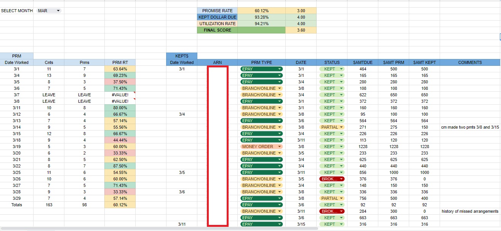The image size is (501, 231).
Task: Click the ARN column header
Action: 217,62
